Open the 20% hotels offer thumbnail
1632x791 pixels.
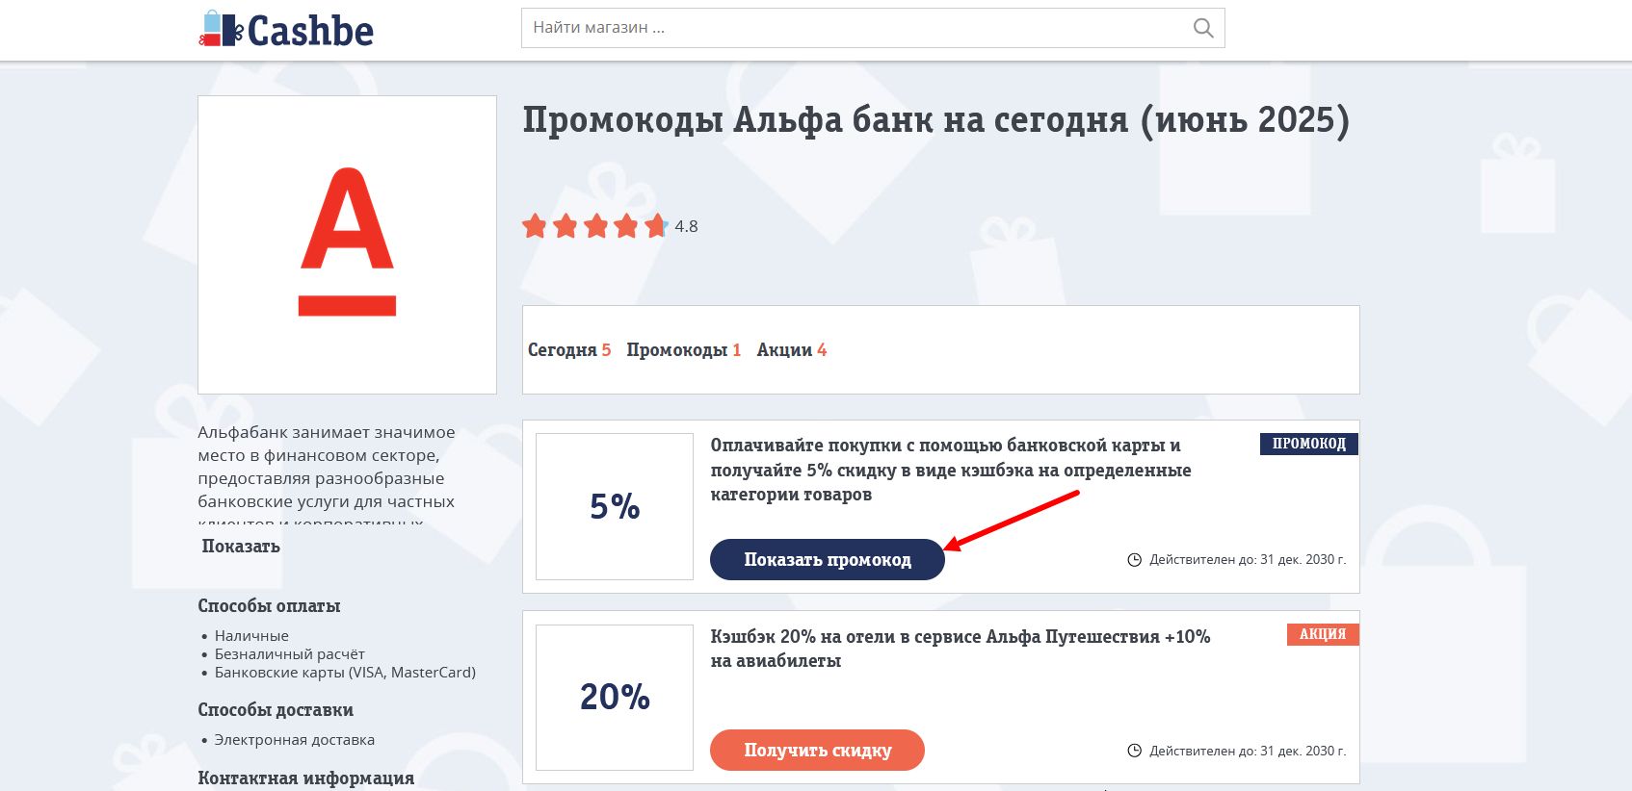(615, 698)
